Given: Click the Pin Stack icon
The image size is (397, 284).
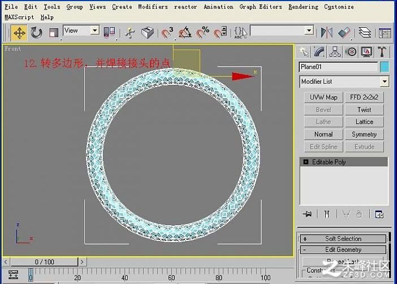Looking at the screenshot, I should (x=308, y=214).
